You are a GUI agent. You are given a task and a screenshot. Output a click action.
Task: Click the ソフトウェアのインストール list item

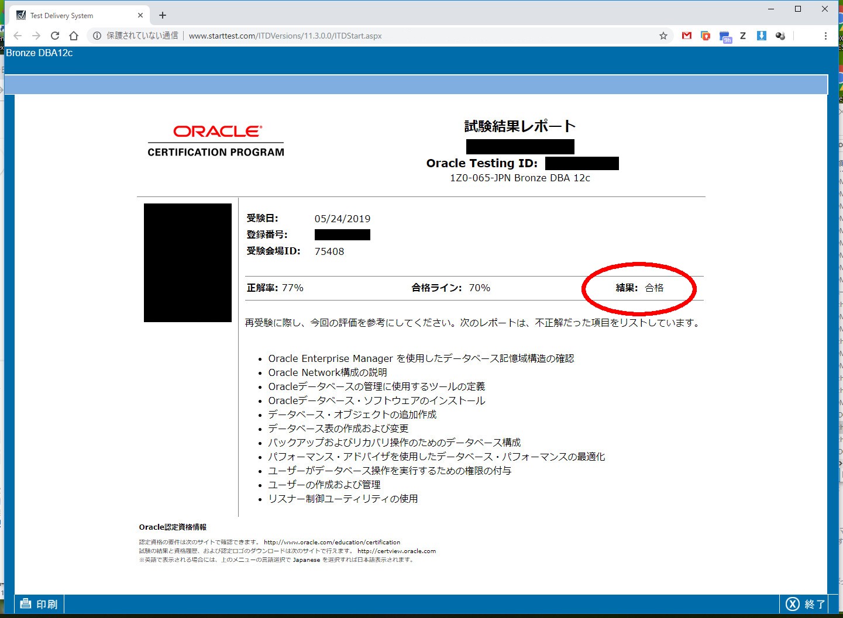pyautogui.click(x=377, y=401)
